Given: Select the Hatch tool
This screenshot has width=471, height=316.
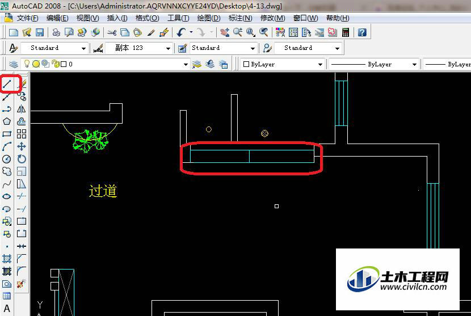Looking at the screenshot, I should click(7, 259).
